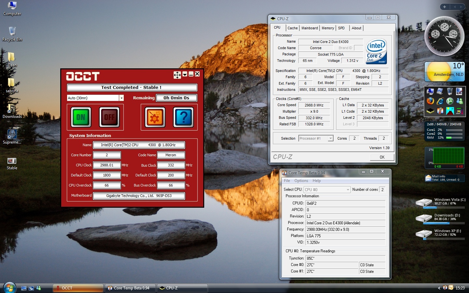The image size is (469, 293).
Task: Click OCCT taskbar button
Action: point(78,288)
